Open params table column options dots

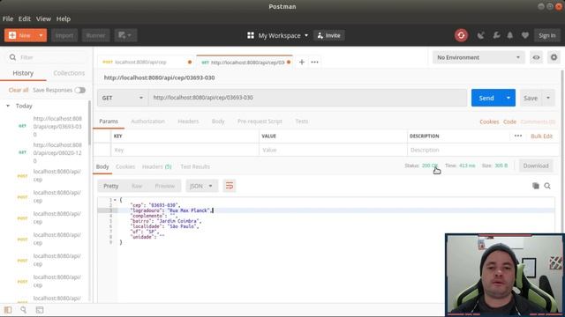(x=518, y=136)
